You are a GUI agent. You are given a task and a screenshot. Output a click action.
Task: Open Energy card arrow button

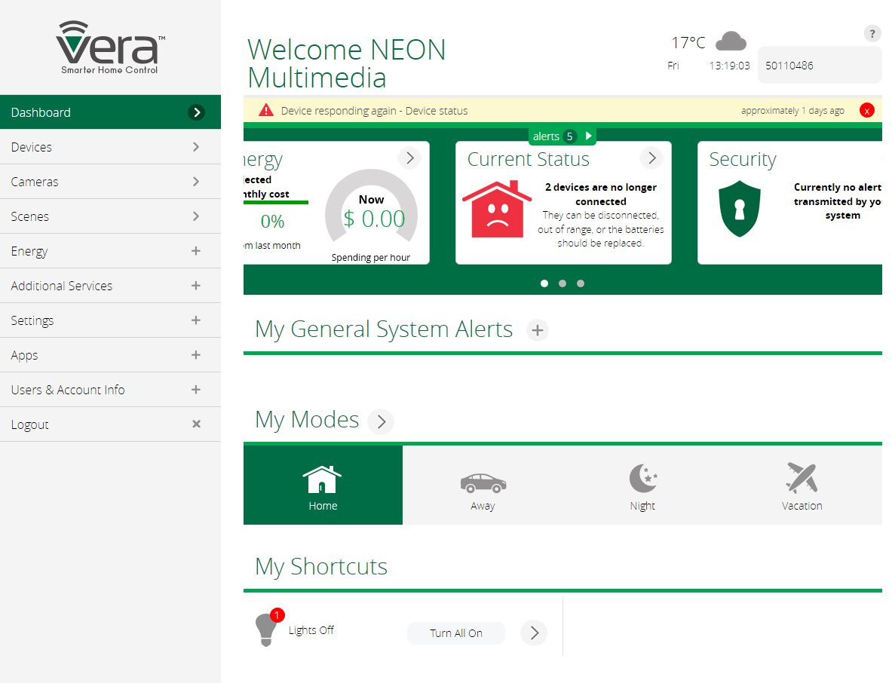409,158
